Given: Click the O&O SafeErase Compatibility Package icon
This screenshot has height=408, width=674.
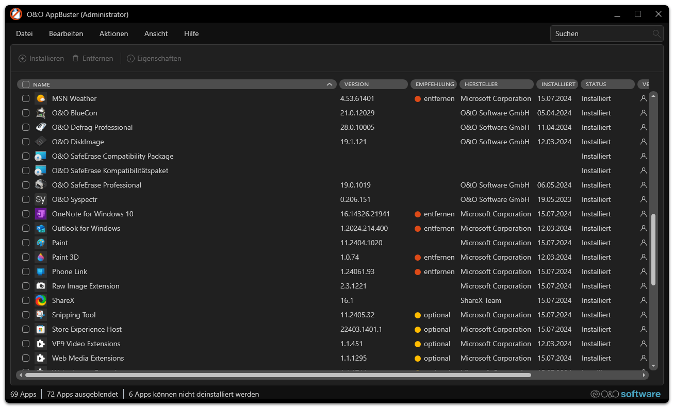Looking at the screenshot, I should (x=41, y=156).
